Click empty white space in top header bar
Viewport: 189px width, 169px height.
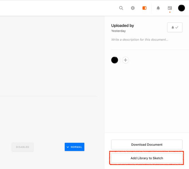57,8
